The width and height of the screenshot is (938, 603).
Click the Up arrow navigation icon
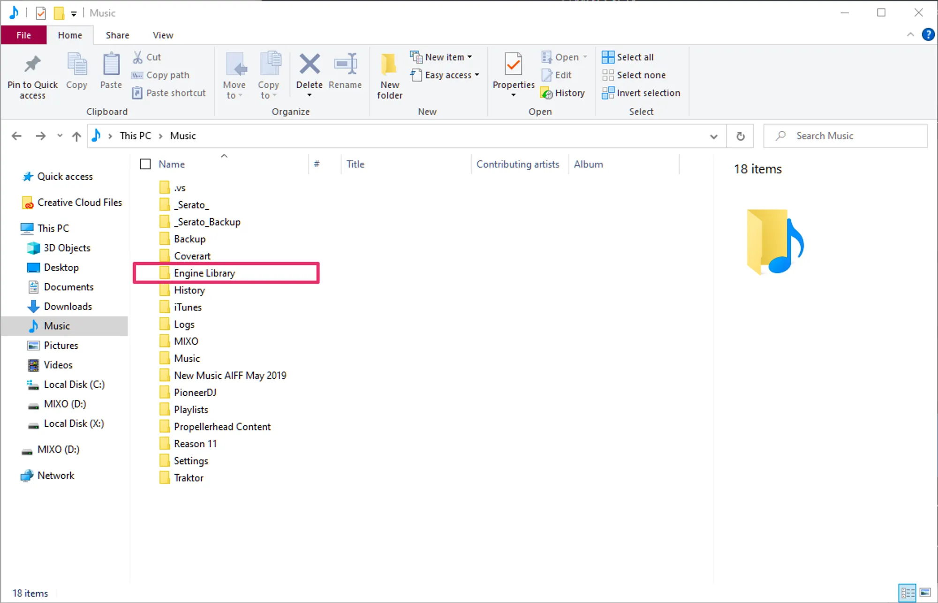[x=76, y=136]
